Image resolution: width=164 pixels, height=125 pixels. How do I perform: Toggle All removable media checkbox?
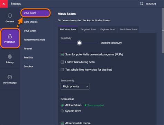62,123
